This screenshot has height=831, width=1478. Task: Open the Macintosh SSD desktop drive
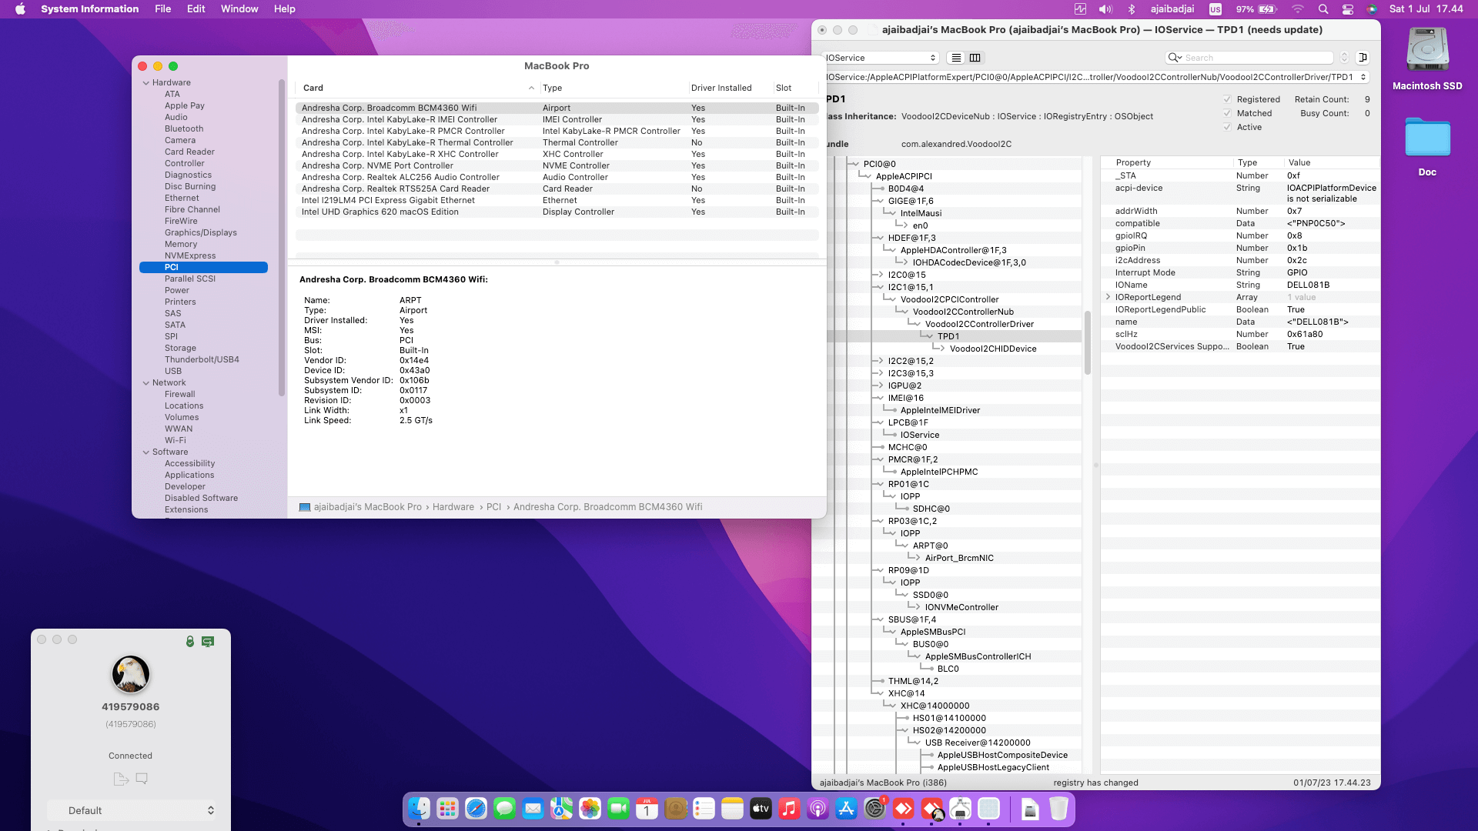(1427, 51)
